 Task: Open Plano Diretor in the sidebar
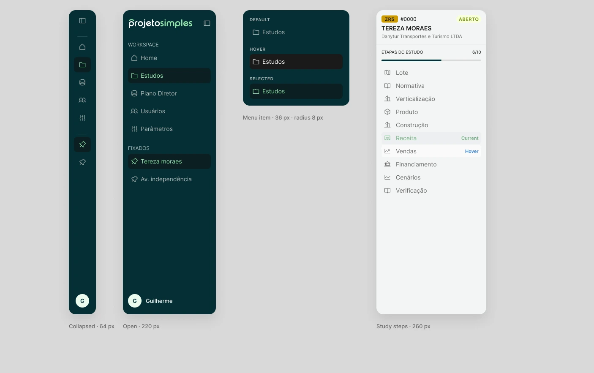(169, 93)
